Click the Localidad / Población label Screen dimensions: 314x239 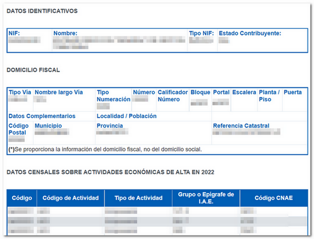tap(127, 116)
